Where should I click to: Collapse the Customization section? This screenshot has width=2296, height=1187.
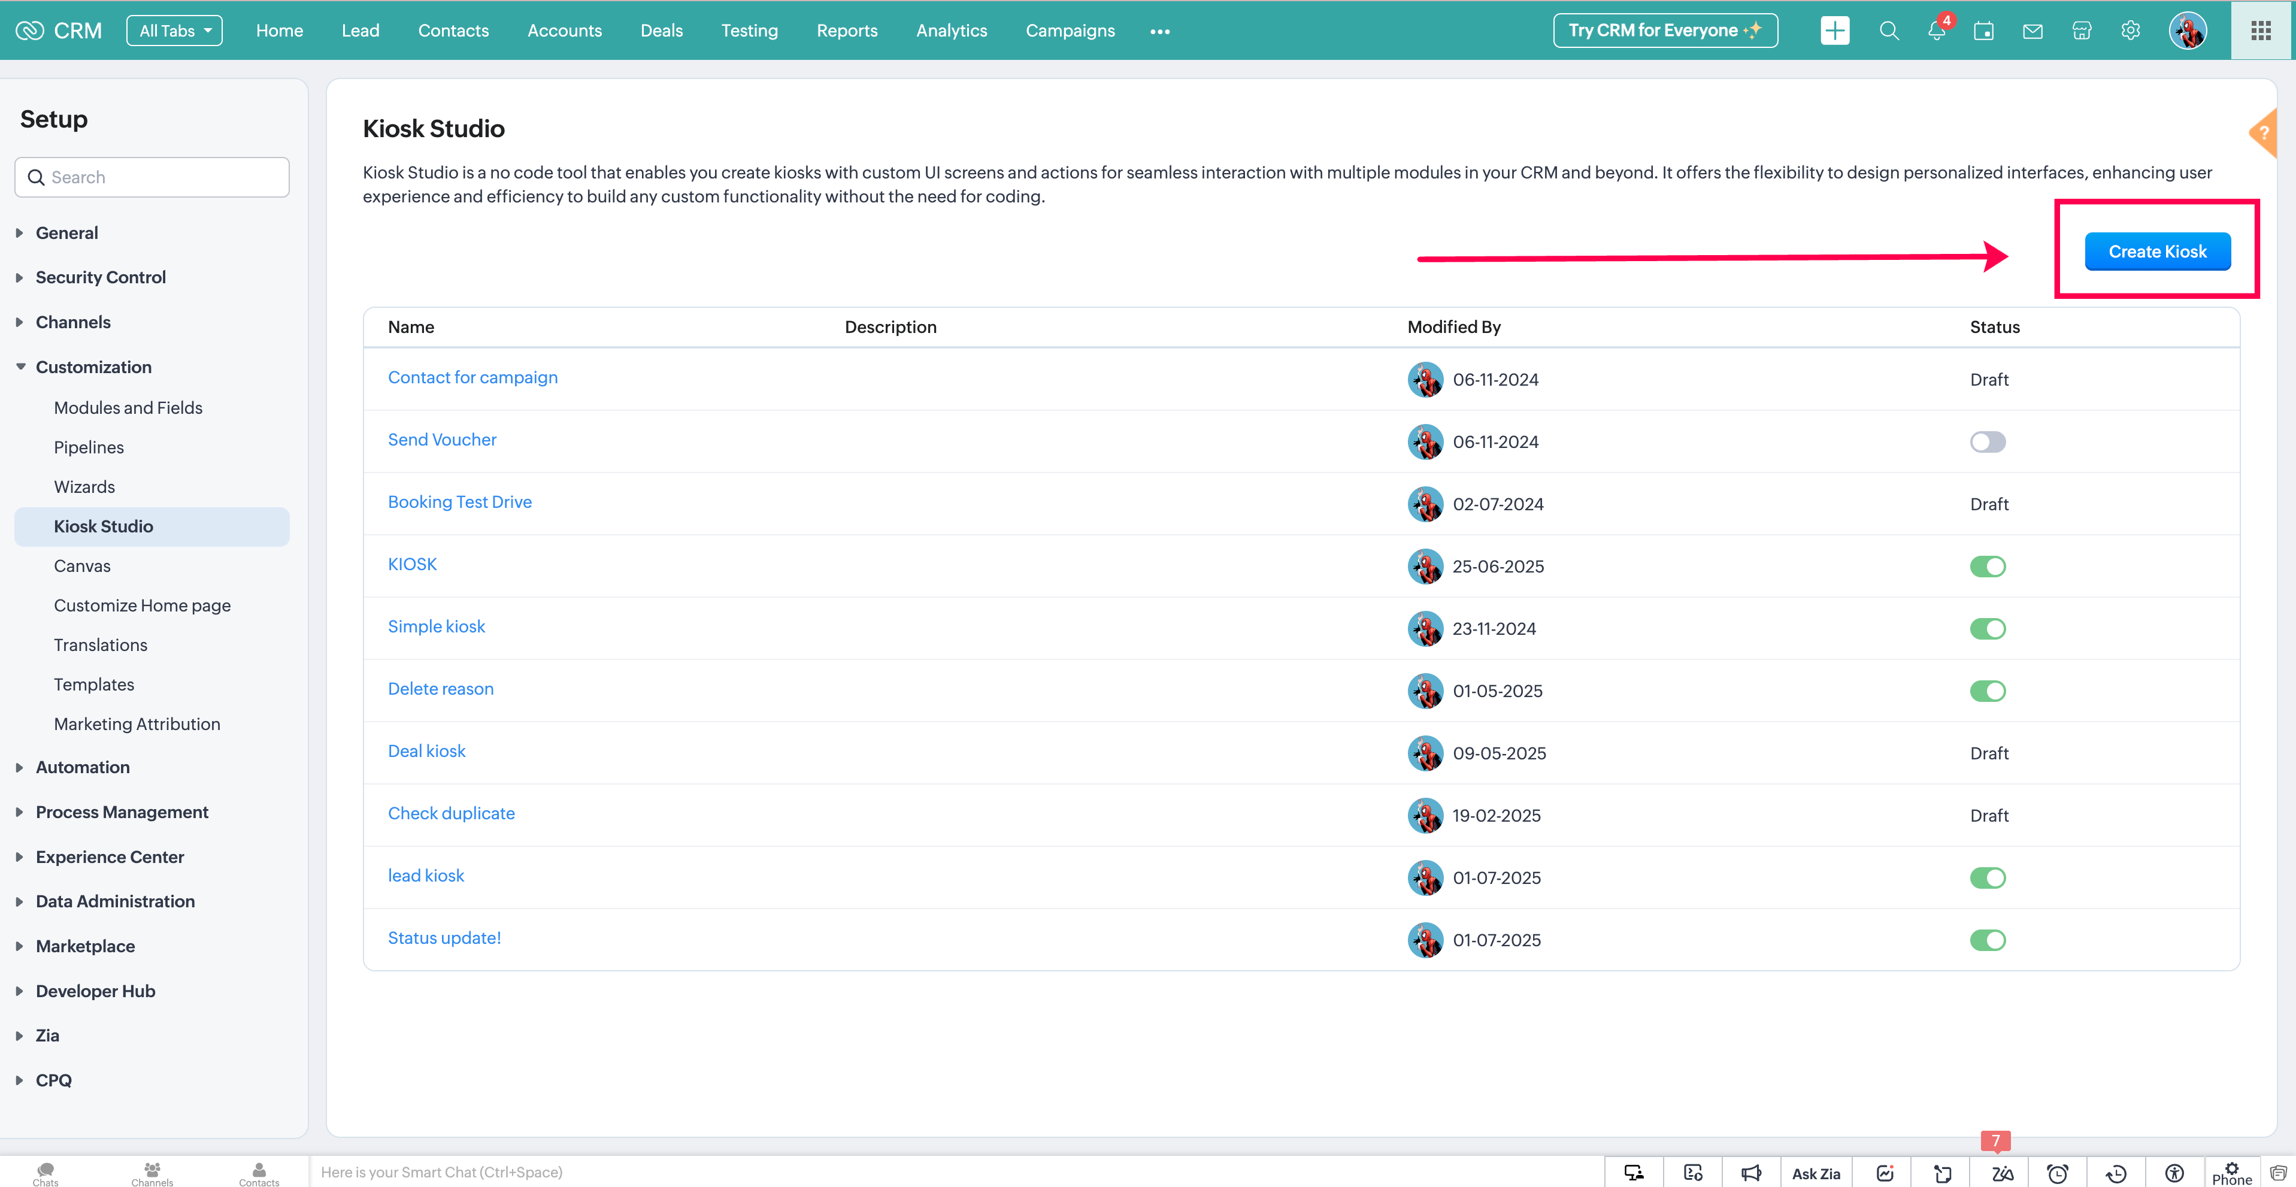pyautogui.click(x=93, y=367)
